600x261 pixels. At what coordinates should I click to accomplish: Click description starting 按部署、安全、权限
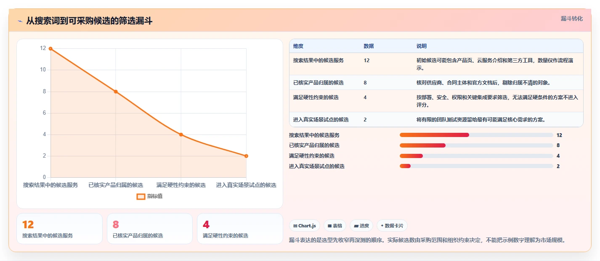[497, 101]
